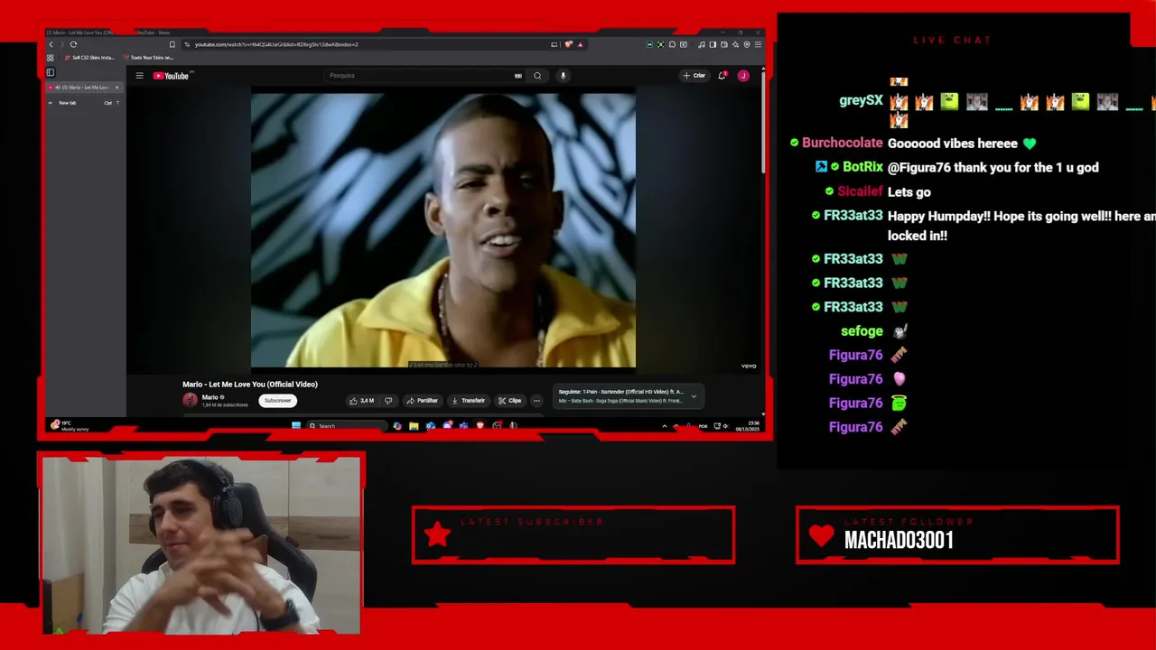Image resolution: width=1156 pixels, height=650 pixels.
Task: Start voice search with microphone icon
Action: coord(563,76)
